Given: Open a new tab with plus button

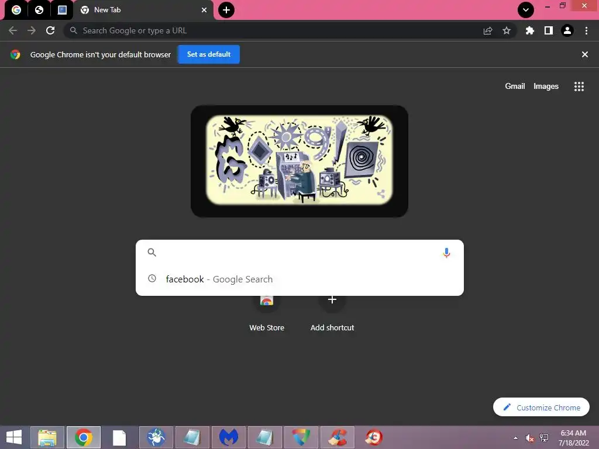Looking at the screenshot, I should click(226, 10).
